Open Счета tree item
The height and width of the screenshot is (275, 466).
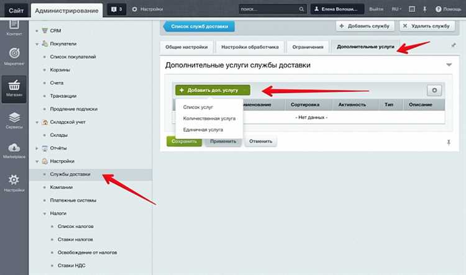click(x=57, y=83)
